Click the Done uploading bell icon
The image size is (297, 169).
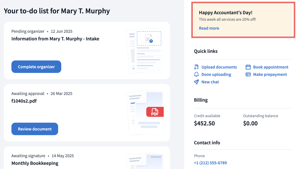tap(196, 74)
